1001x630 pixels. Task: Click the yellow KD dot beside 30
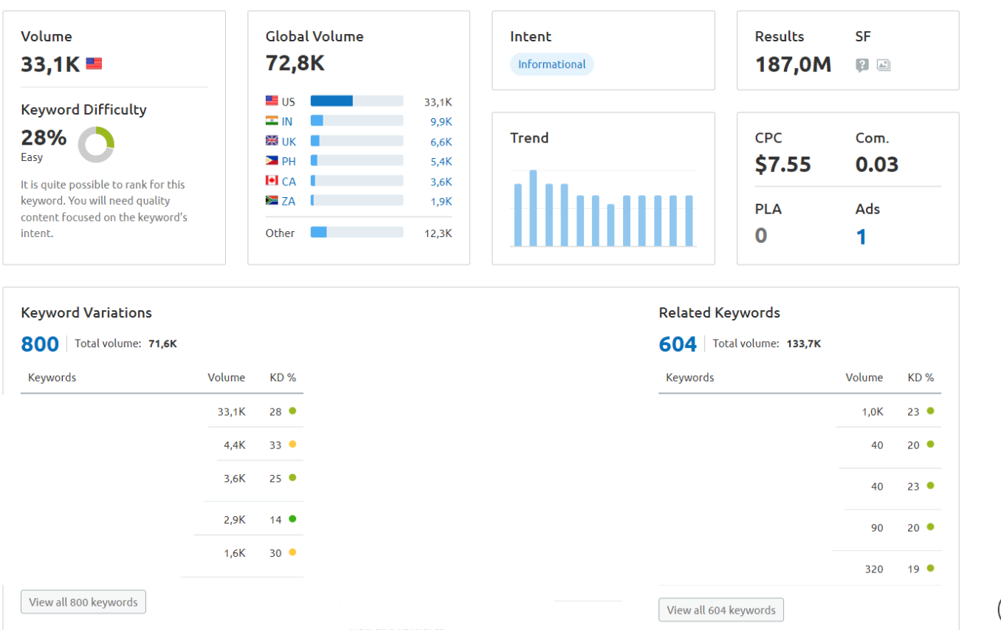tap(293, 552)
